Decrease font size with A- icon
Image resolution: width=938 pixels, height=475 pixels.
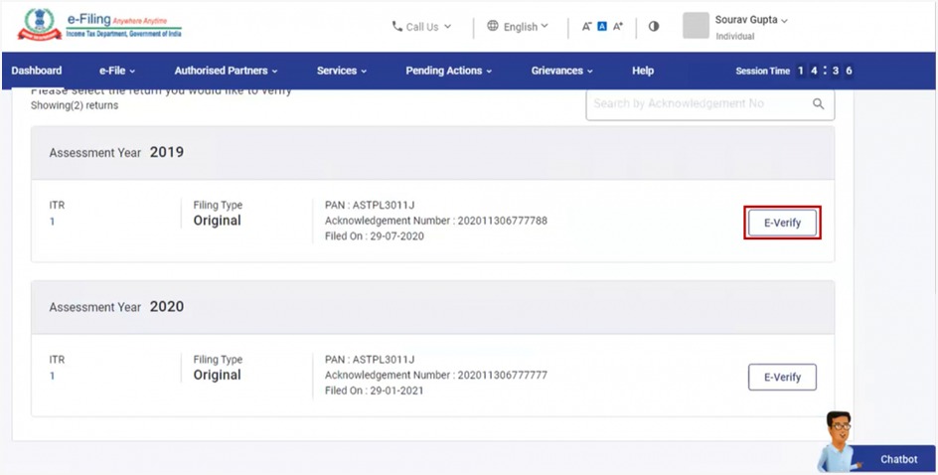click(587, 27)
